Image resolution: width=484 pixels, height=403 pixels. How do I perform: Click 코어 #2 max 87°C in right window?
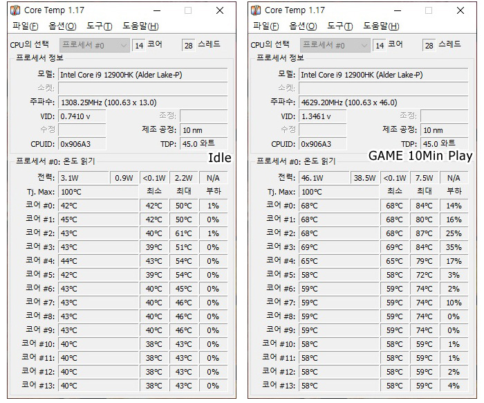(x=424, y=233)
